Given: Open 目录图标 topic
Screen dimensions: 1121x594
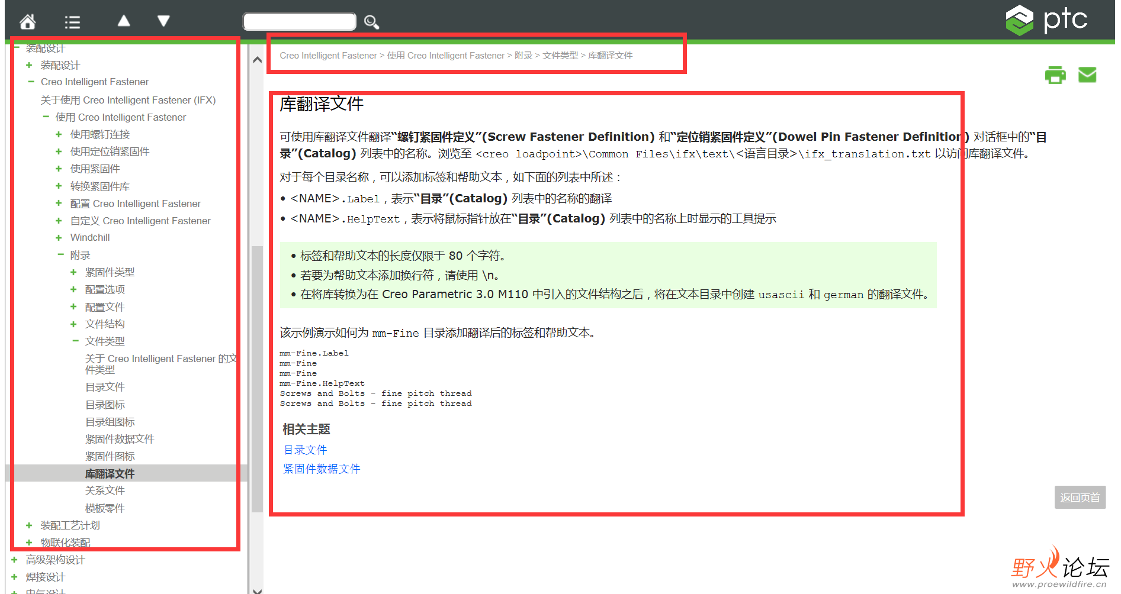Looking at the screenshot, I should pyautogui.click(x=105, y=405).
